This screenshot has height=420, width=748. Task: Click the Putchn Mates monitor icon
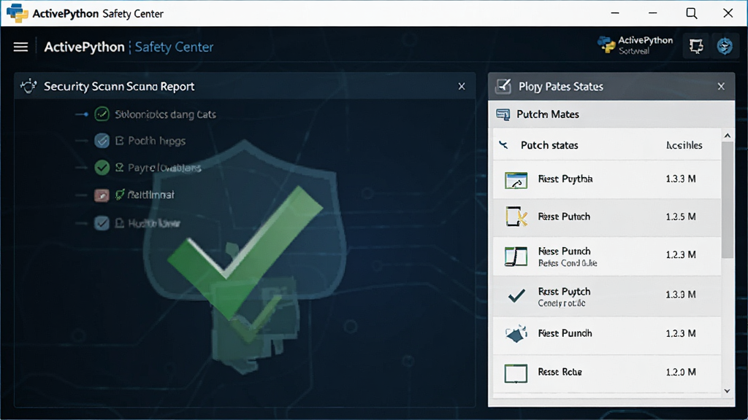pos(503,114)
